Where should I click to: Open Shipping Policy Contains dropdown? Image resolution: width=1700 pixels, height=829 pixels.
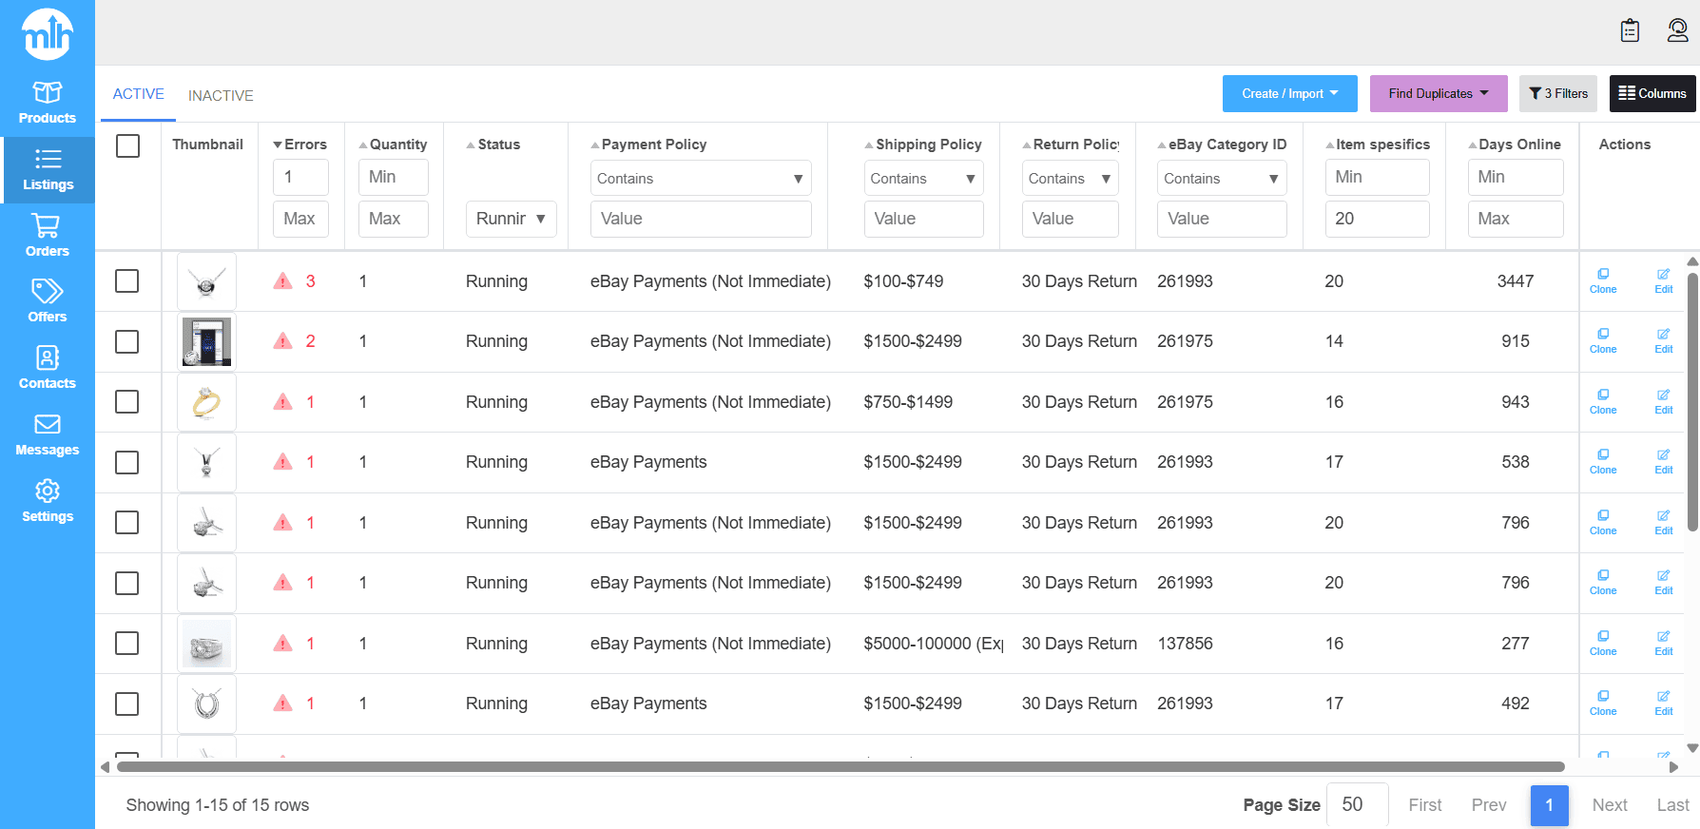(923, 178)
